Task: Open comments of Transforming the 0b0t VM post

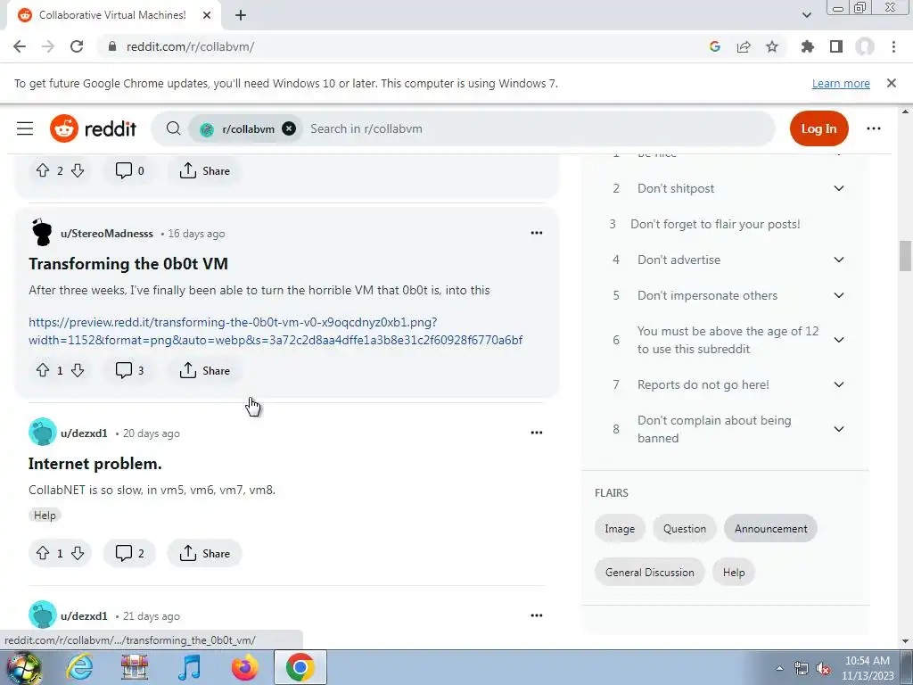Action: click(x=129, y=370)
